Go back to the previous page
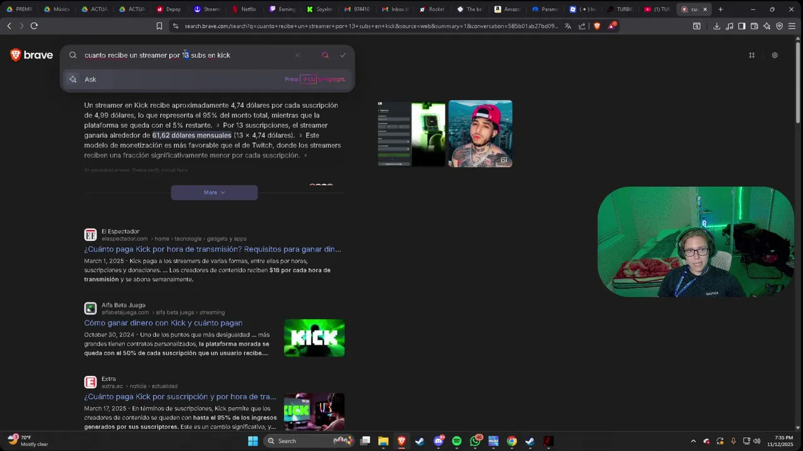The width and height of the screenshot is (803, 451). (x=9, y=26)
